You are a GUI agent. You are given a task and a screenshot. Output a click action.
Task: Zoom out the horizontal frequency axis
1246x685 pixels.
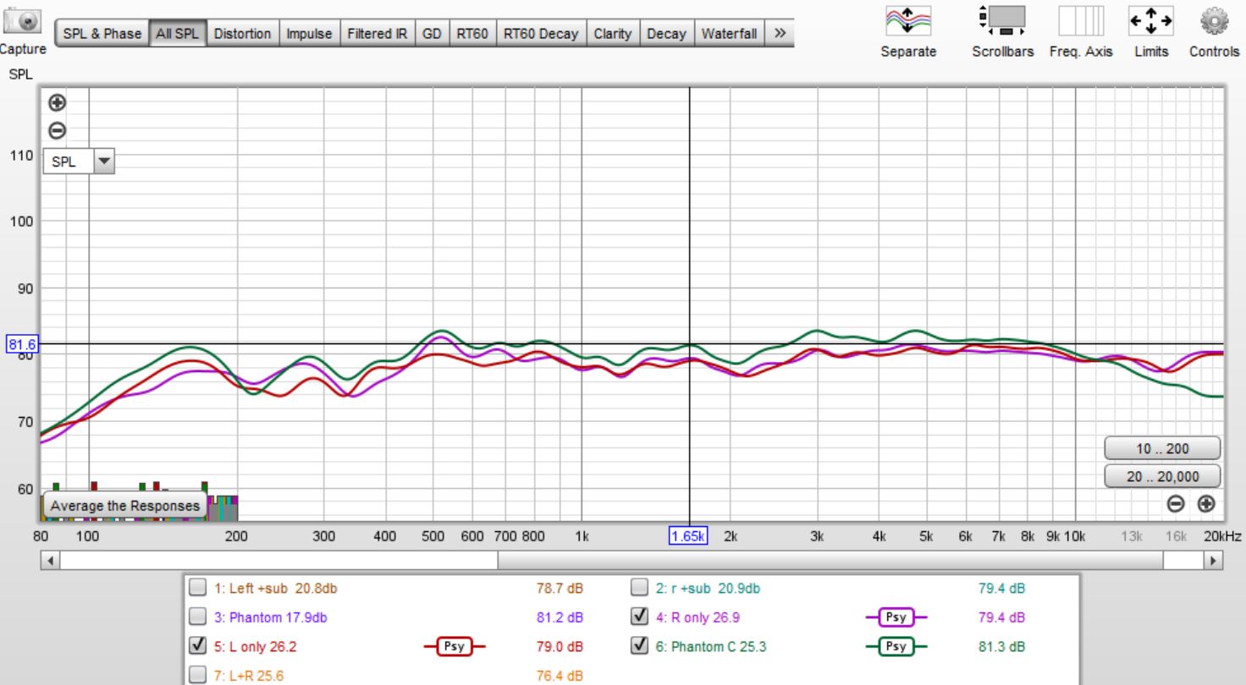(1175, 504)
